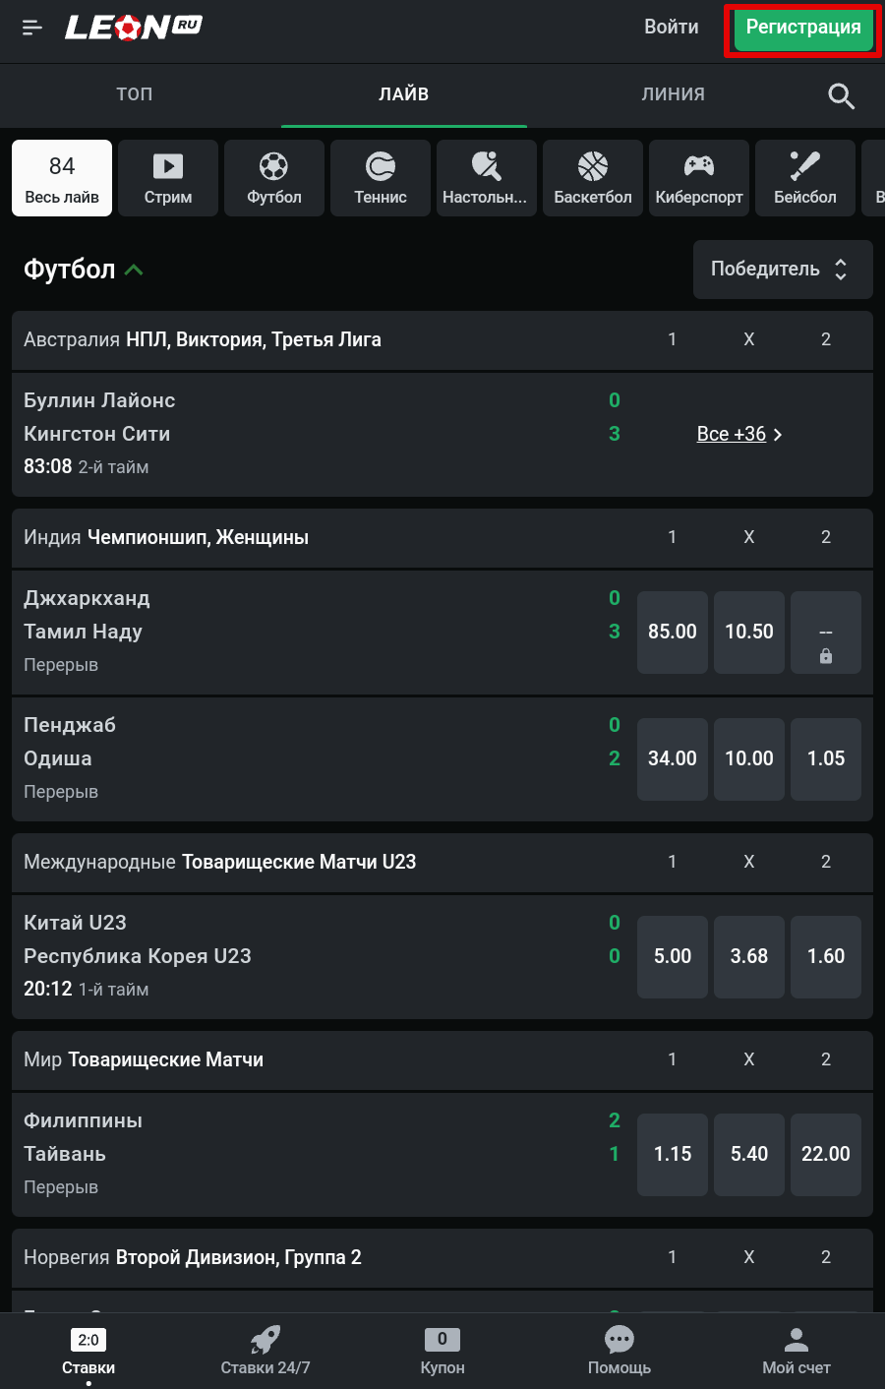Open Помощь chat in bottom bar
The width and height of the screenshot is (886, 1389).
point(620,1350)
